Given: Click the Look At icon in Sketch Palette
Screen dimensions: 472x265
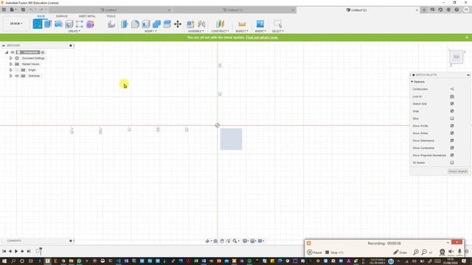Looking at the screenshot, I should 452,96.
